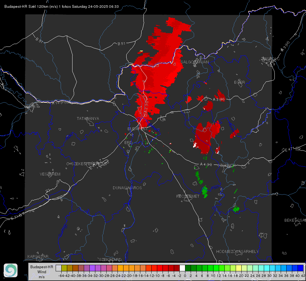This screenshot has width=306, height=281.
Task: Click the VESZPREM city label
Action: click(x=50, y=174)
